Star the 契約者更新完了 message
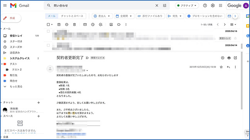This screenshot has height=140, width=250. [x=221, y=67]
